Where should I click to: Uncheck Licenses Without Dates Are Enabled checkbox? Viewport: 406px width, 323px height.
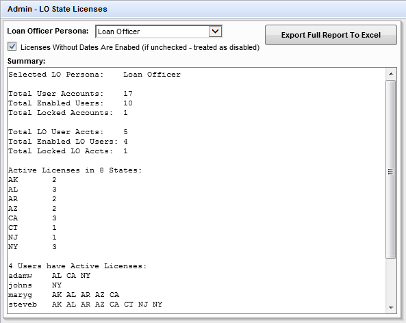point(12,47)
